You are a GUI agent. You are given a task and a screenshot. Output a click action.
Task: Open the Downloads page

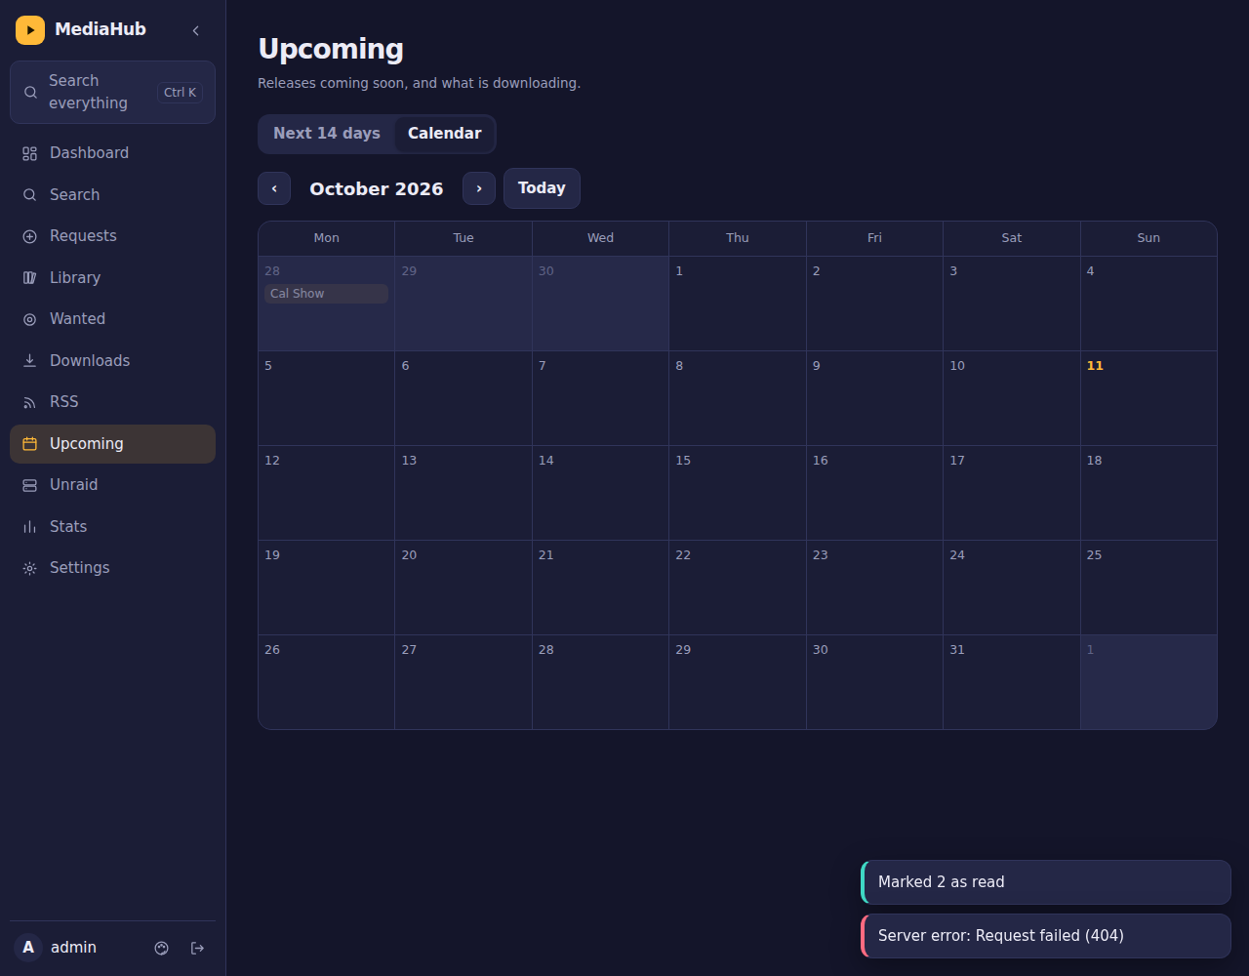pyautogui.click(x=112, y=361)
